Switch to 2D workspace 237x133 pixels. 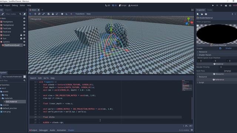point(108,6)
